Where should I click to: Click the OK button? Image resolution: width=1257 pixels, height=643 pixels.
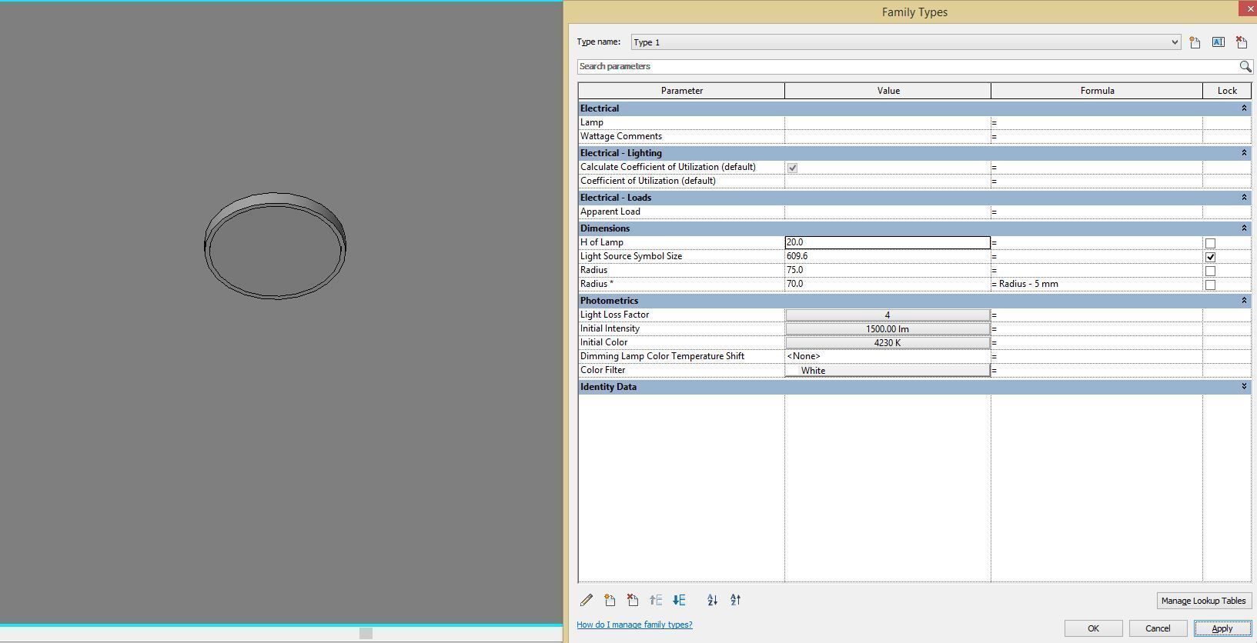(1093, 628)
